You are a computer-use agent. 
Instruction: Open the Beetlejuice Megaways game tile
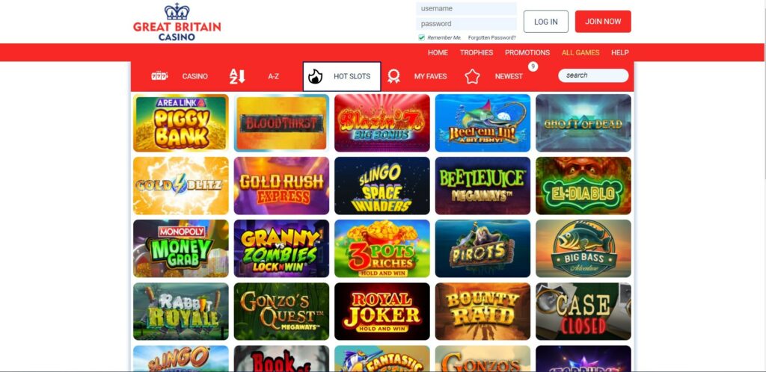coord(482,186)
